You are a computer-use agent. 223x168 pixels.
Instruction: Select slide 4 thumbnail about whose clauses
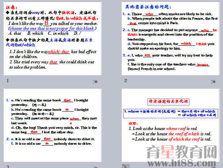coord(170,125)
